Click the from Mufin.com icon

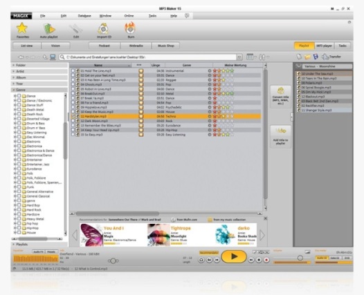(174, 220)
